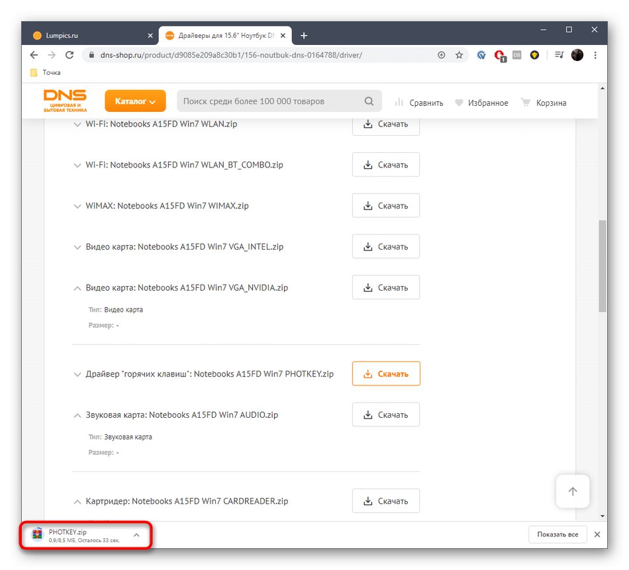Open a new tab with the plus button
629x570 pixels.
pyautogui.click(x=304, y=36)
